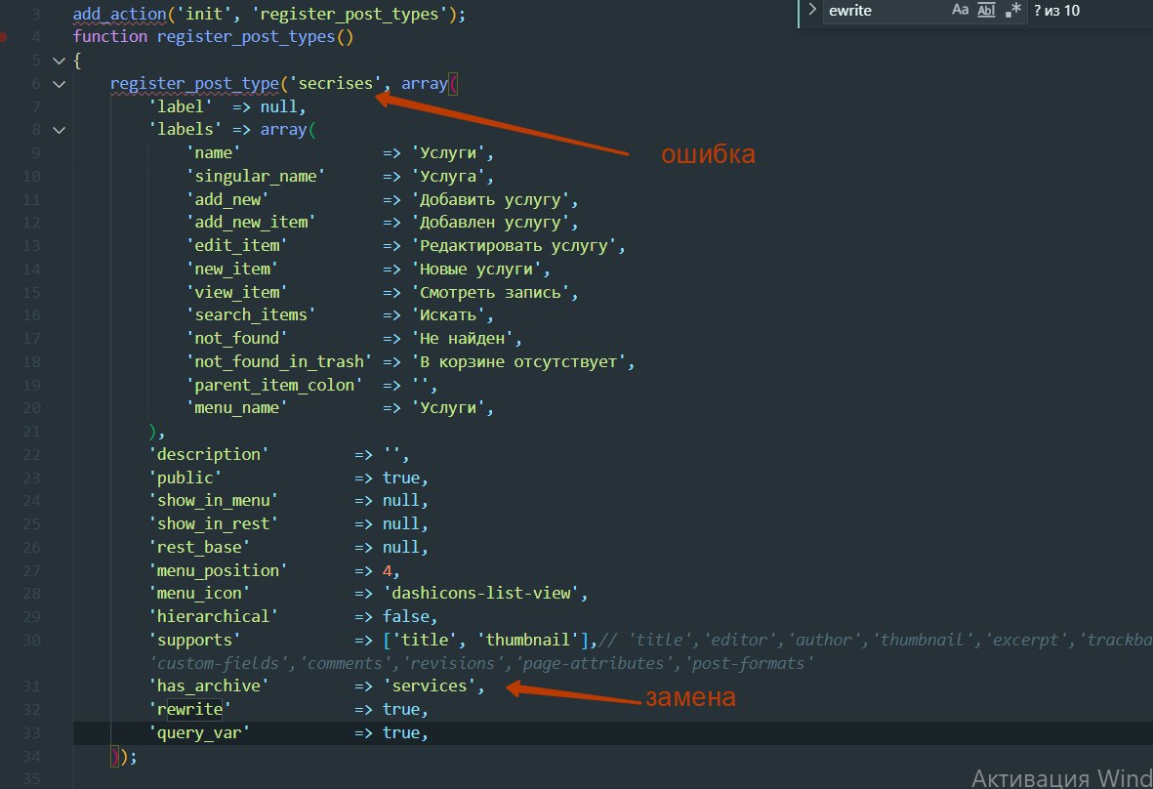Click the 'services' value of has_archive
The width and height of the screenshot is (1153, 789).
[x=429, y=686]
